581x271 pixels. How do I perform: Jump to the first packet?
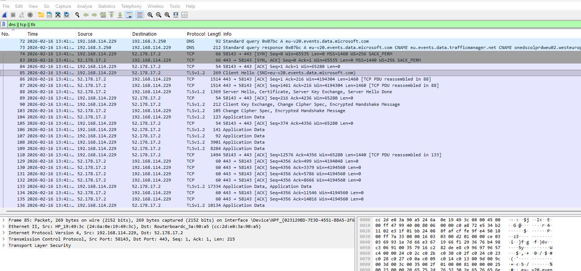pyautogui.click(x=111, y=15)
